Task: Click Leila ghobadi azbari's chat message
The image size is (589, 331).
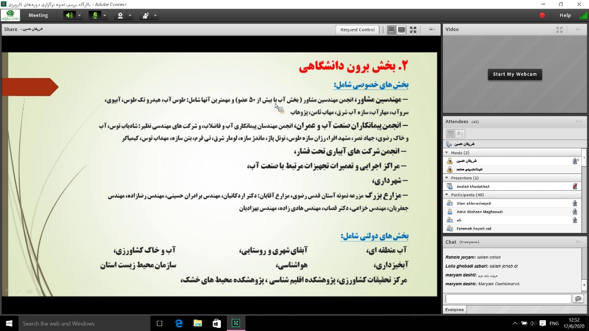Action: pyautogui.click(x=482, y=266)
